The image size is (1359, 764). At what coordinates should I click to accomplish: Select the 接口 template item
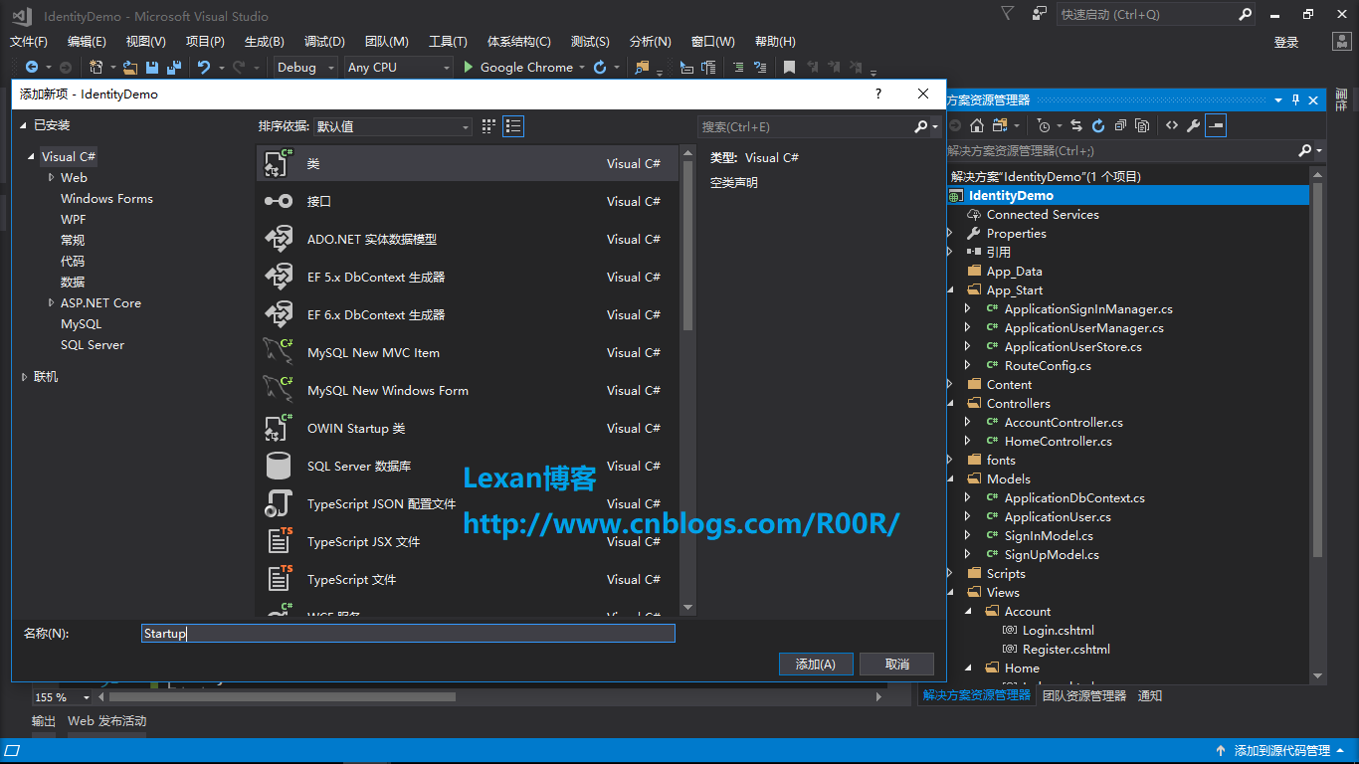click(468, 202)
